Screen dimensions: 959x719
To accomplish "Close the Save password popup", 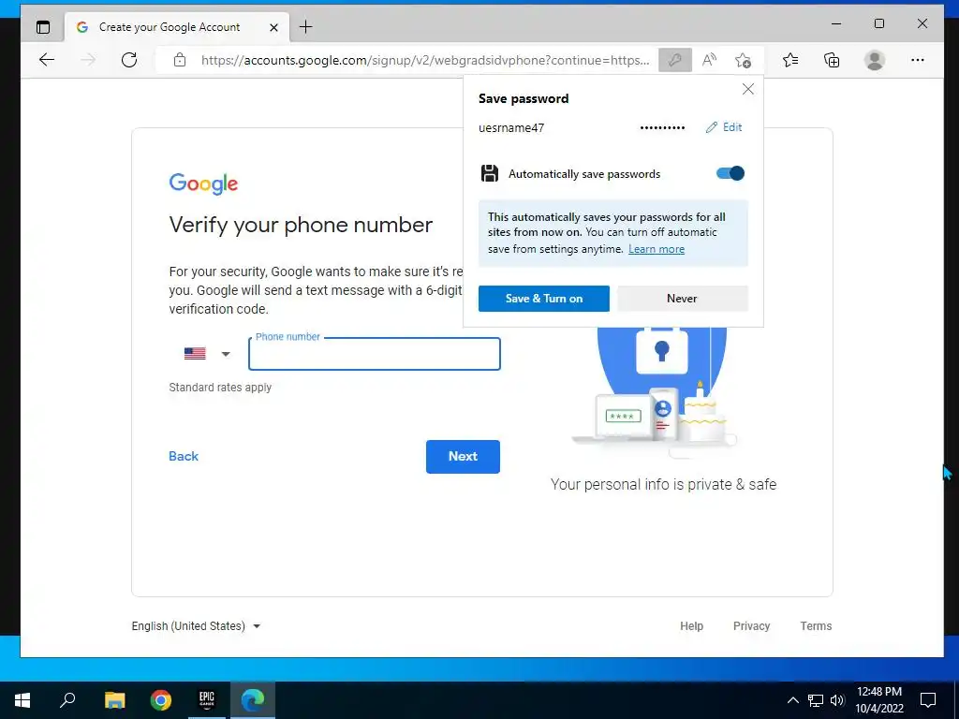I will click(748, 89).
